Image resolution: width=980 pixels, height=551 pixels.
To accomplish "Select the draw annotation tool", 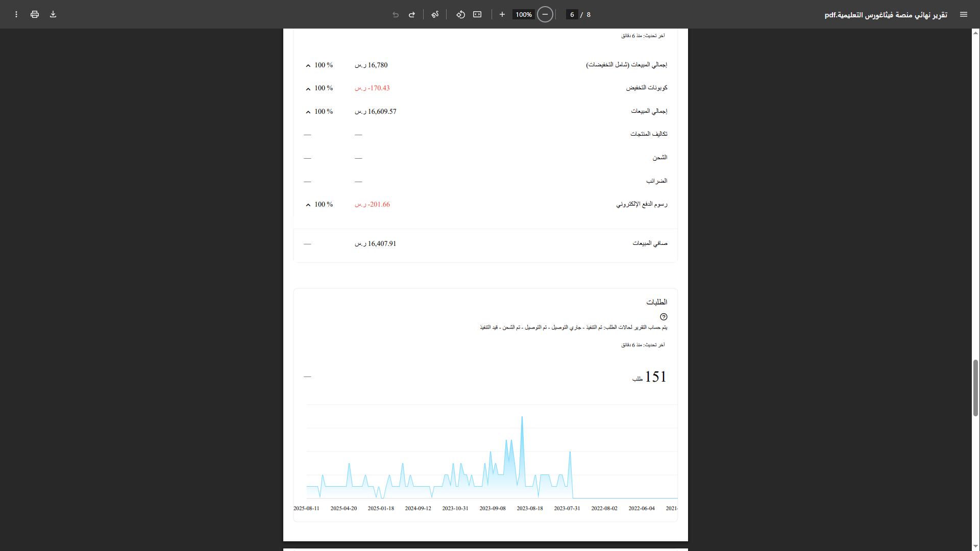I will coord(435,14).
